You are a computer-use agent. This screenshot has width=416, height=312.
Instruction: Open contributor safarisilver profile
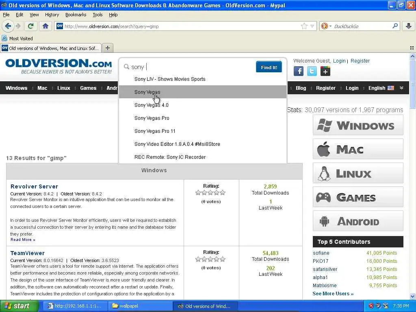point(325,269)
